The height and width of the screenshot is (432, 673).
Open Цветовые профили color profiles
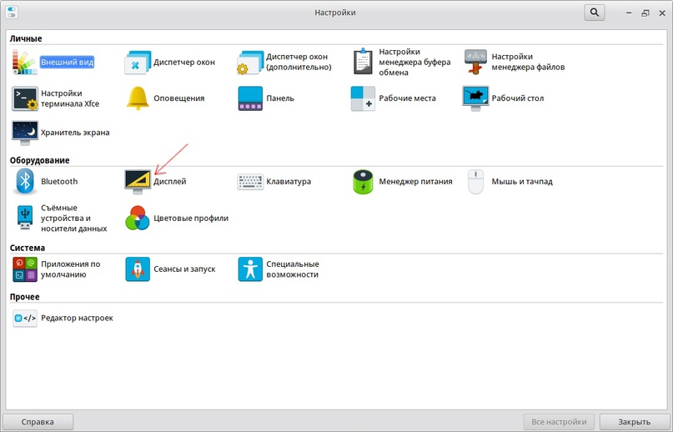coord(138,219)
